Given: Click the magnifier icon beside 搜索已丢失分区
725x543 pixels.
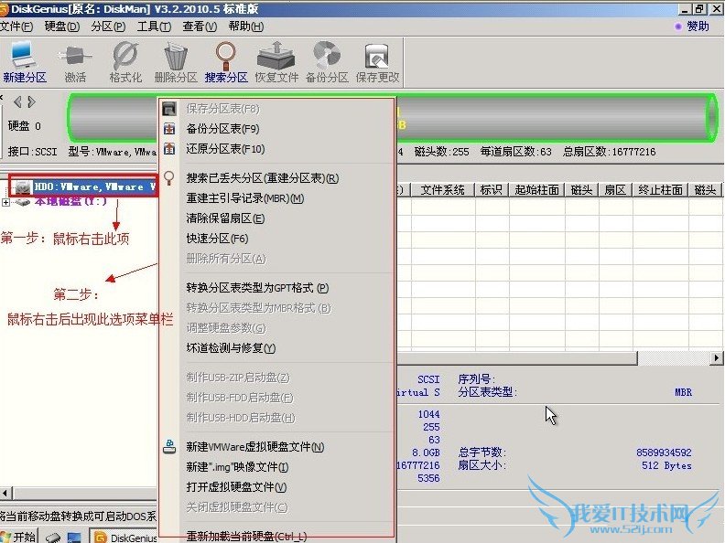Looking at the screenshot, I should point(169,178).
